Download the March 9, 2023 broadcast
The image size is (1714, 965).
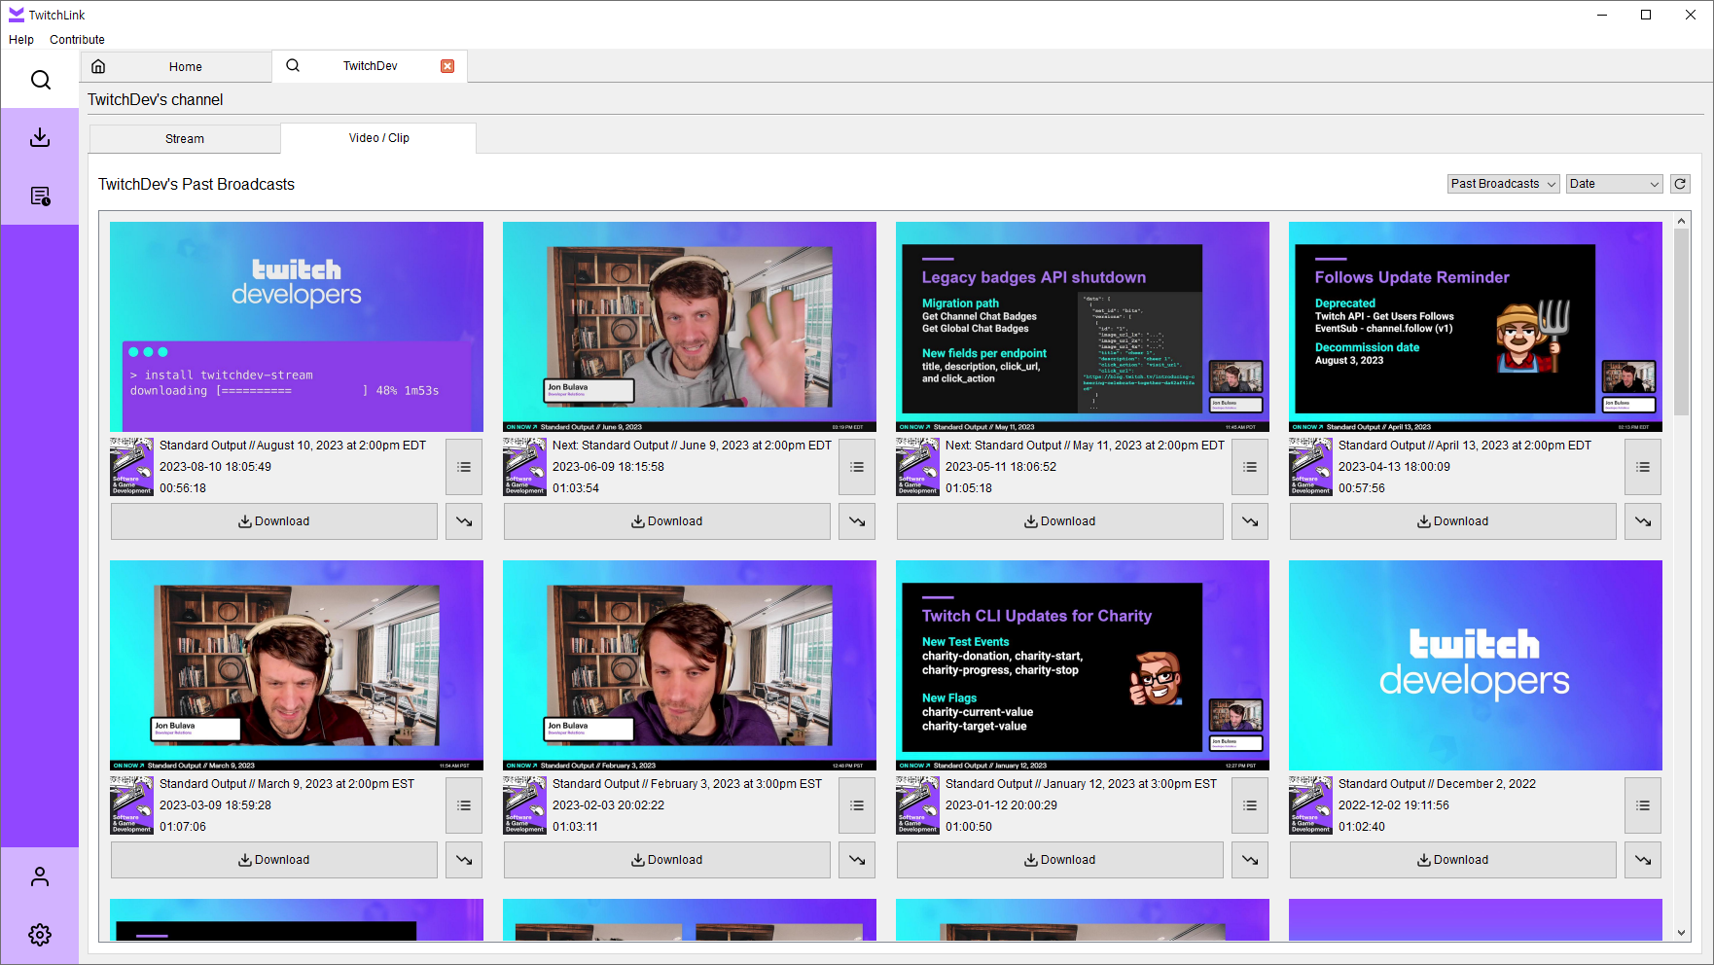pos(274,860)
